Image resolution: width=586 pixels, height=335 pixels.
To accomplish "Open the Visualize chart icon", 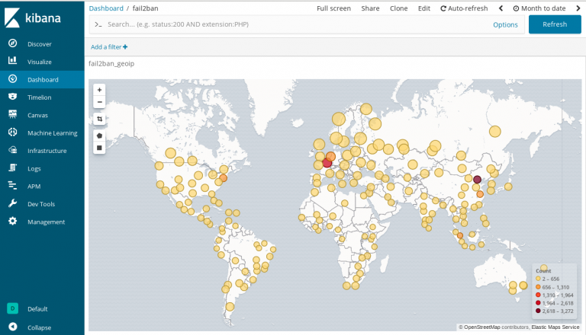I will [12, 61].
